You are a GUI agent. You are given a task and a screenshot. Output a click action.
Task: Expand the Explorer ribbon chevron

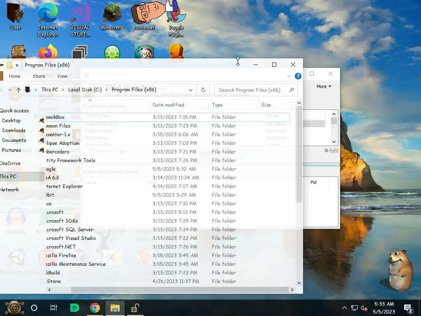tap(289, 76)
